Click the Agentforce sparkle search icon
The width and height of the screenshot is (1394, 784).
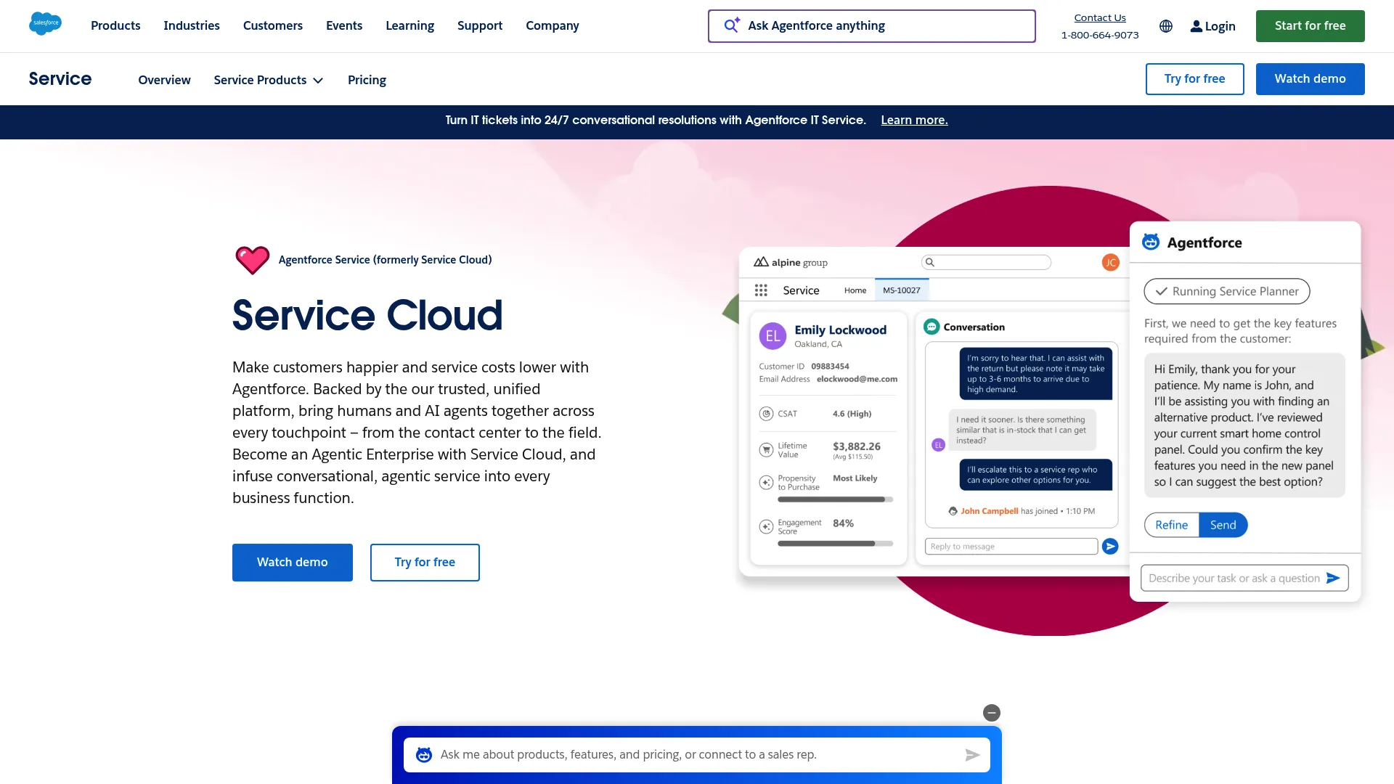point(732,25)
